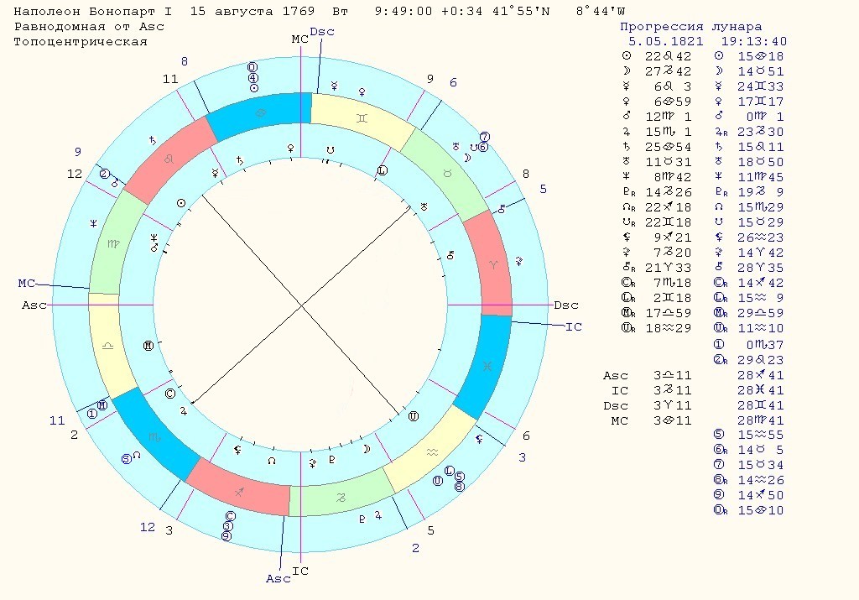Select the time offset "+0:34"
Screen dimensions: 859x600
[462, 12]
